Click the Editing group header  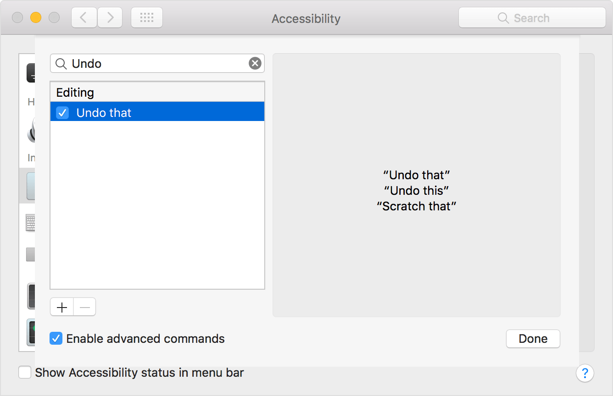click(x=75, y=93)
